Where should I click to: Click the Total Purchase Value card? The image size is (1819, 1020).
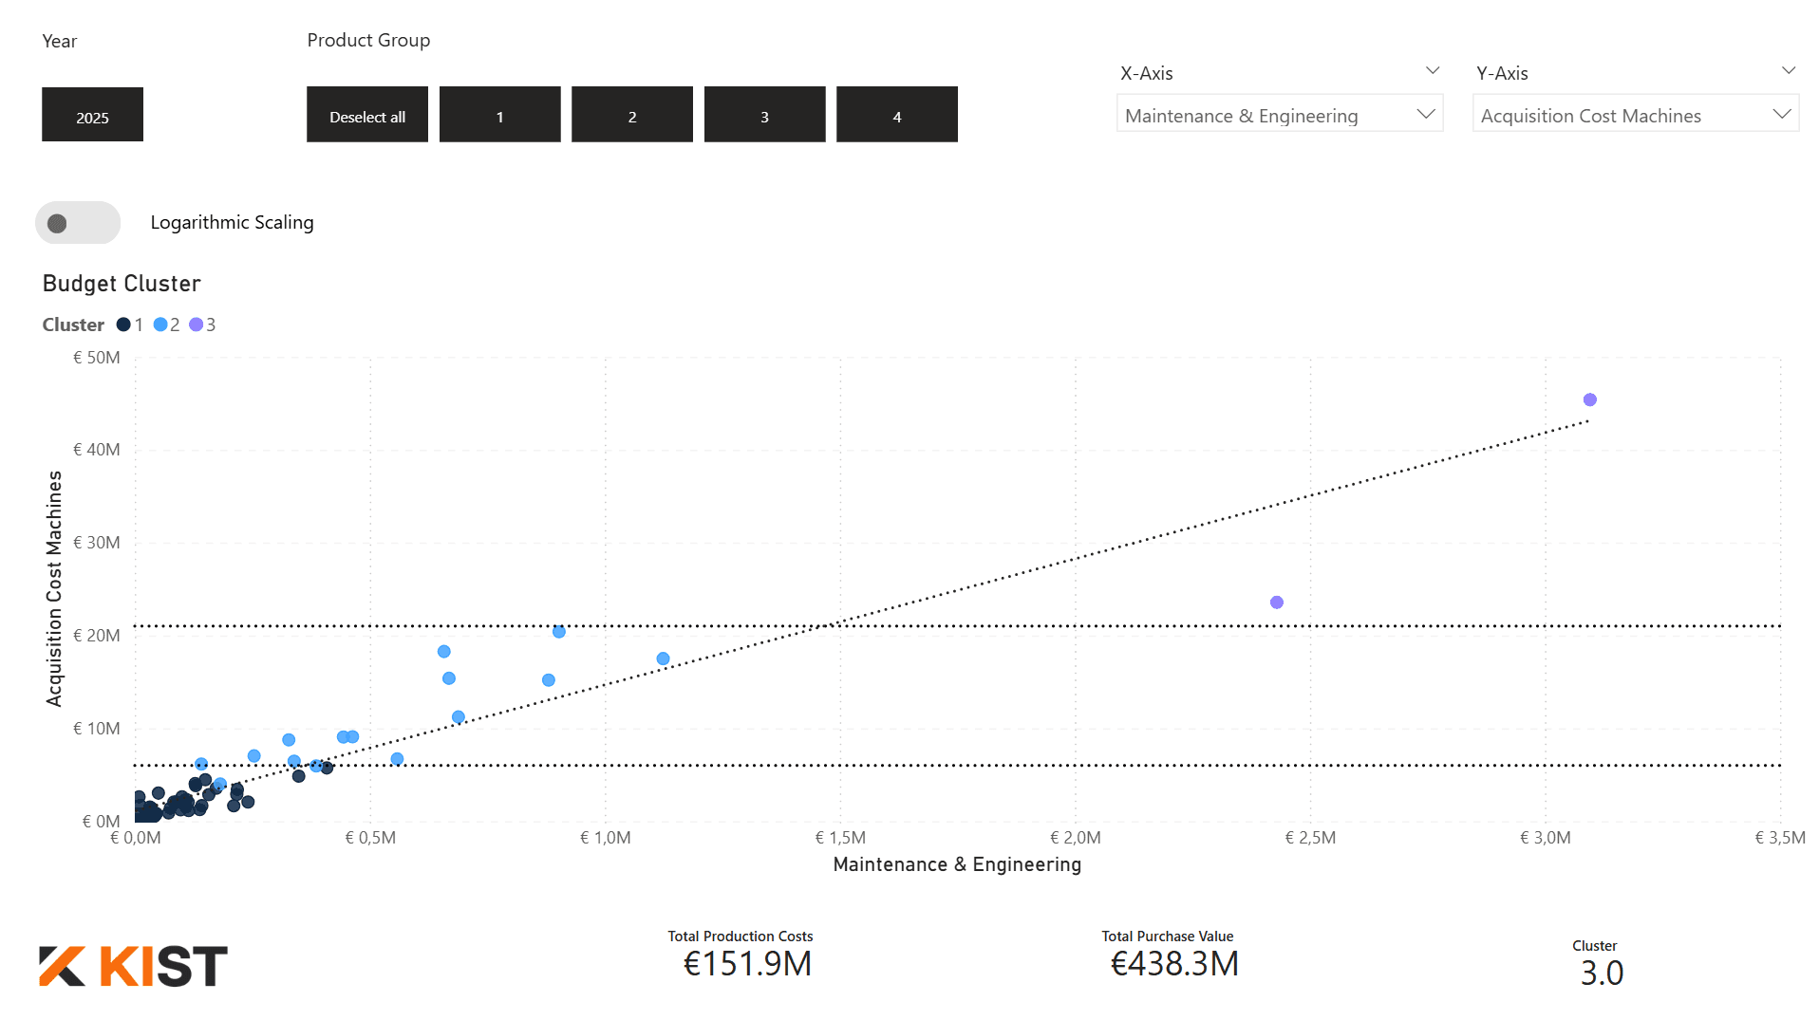(x=1173, y=955)
